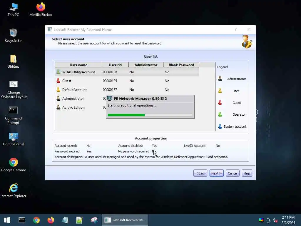Open the pink paint-like taskbar icon
This screenshot has height=226, width=301.
[x=94, y=220]
